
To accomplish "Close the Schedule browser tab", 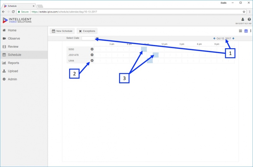I will pos(34,6).
